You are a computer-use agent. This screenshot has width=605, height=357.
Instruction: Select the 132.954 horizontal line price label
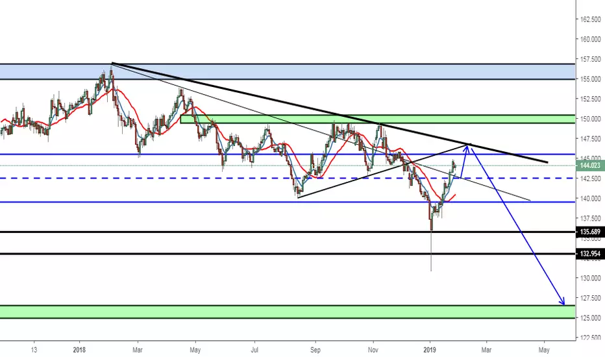point(590,254)
